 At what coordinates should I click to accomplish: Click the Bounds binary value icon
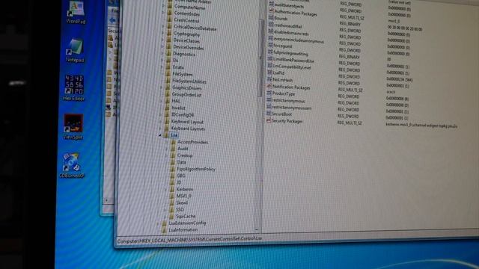pos(271,18)
